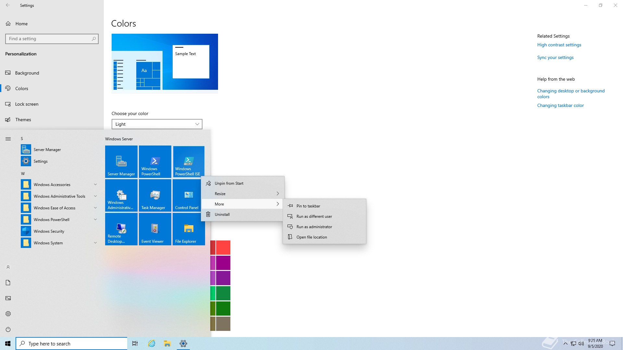Open Pictures icon in Start rail
Image resolution: width=623 pixels, height=350 pixels.
[8, 298]
